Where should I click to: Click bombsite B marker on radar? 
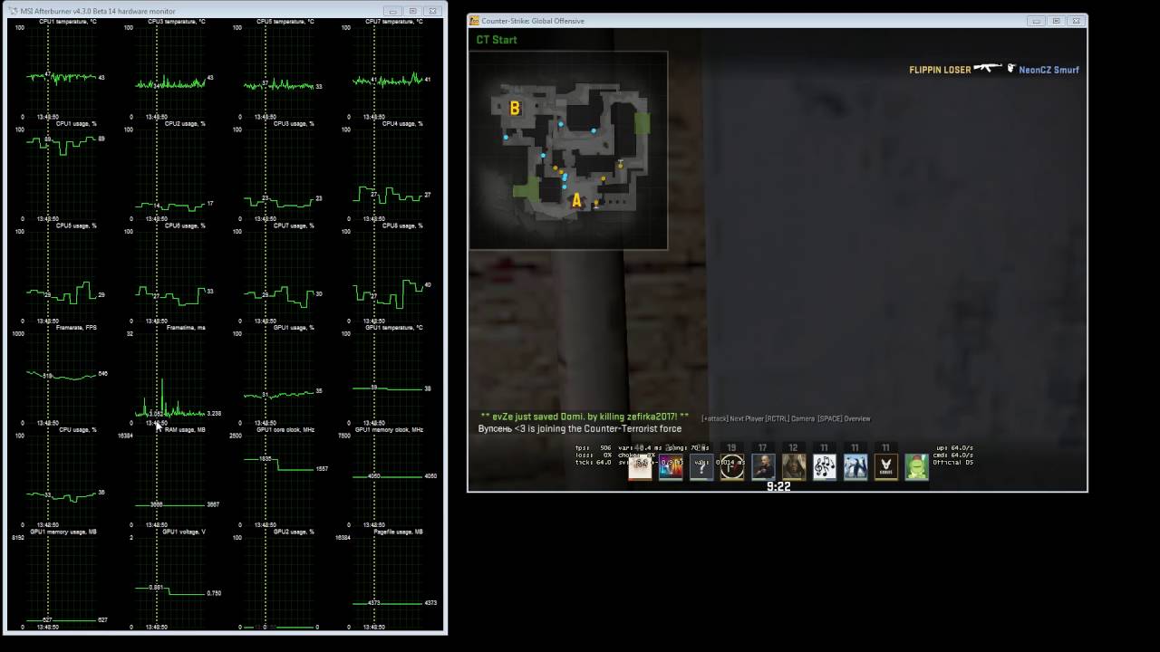515,109
